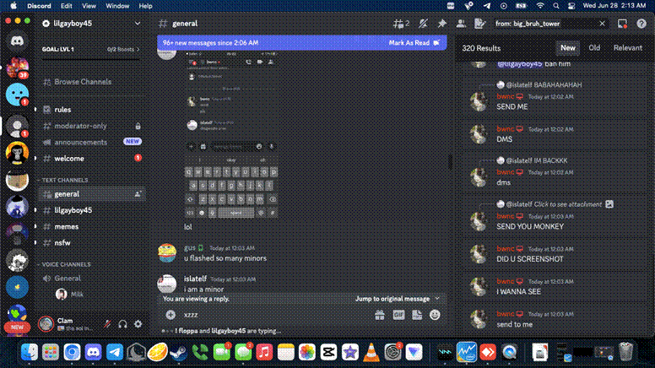Toggle microphone mute in user panel
Image resolution: width=655 pixels, height=368 pixels.
[107, 323]
